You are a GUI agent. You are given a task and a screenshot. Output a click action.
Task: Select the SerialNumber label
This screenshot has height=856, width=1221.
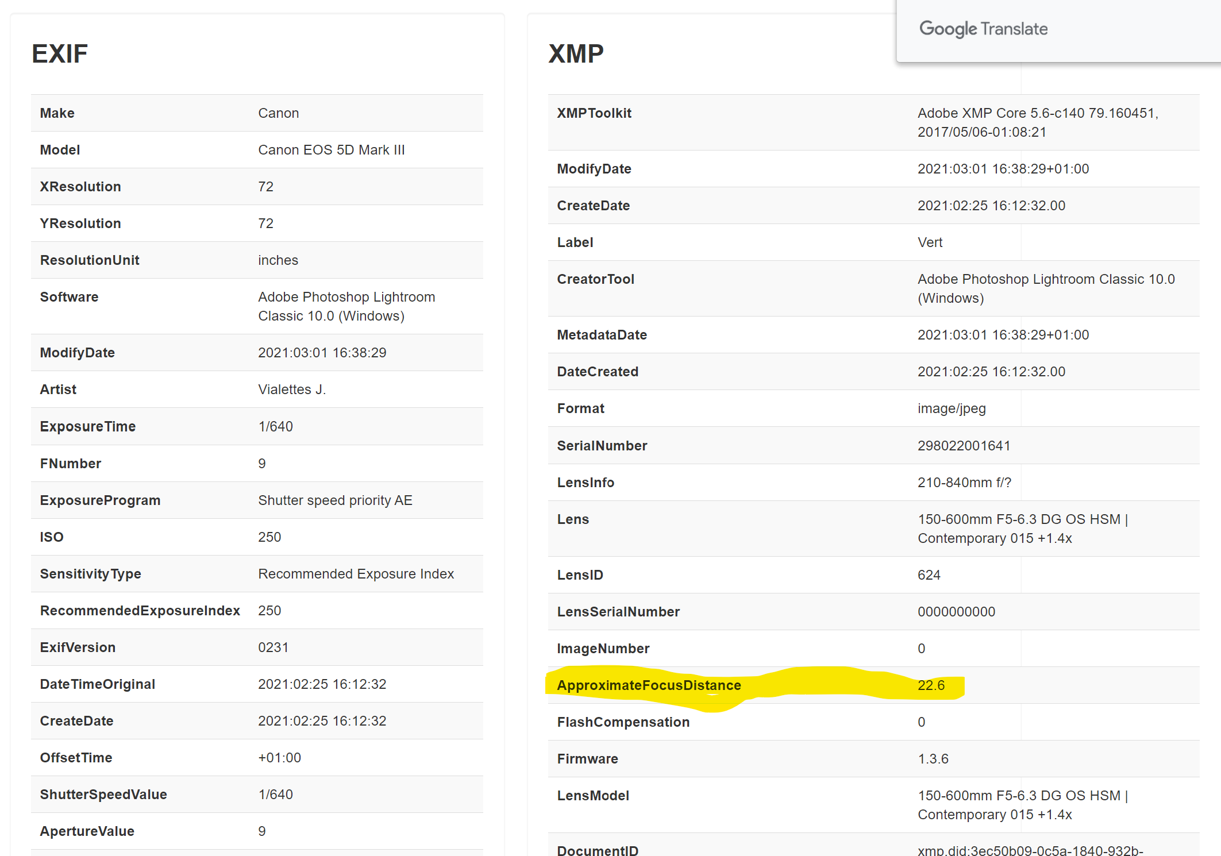(602, 446)
